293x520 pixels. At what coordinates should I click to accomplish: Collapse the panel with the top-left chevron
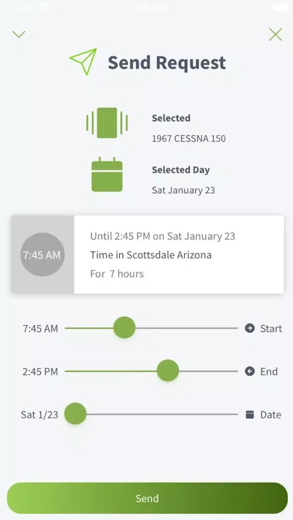[19, 34]
